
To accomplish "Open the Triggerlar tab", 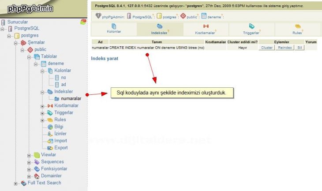I will [251, 30].
